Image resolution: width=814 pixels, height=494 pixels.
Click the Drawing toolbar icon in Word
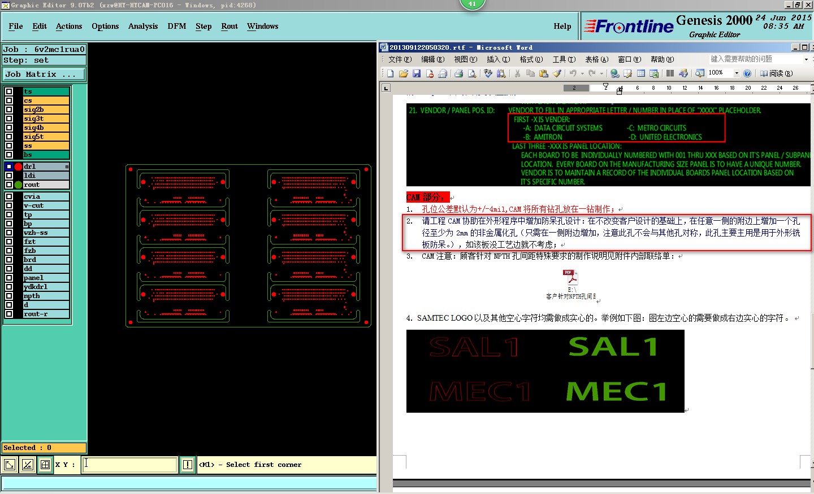(683, 73)
